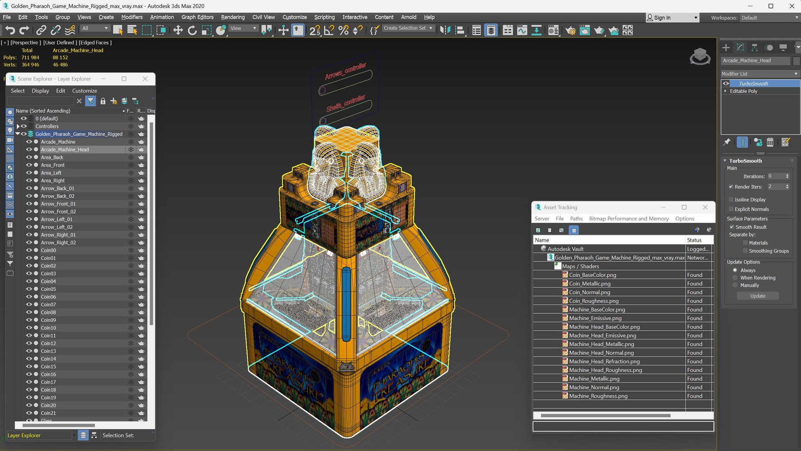
Task: Click the Undo arrow icon
Action: [x=10, y=30]
